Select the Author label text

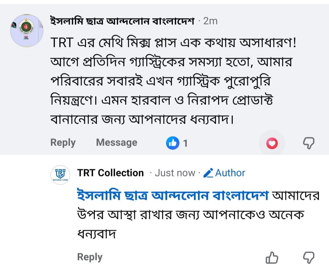(x=230, y=173)
